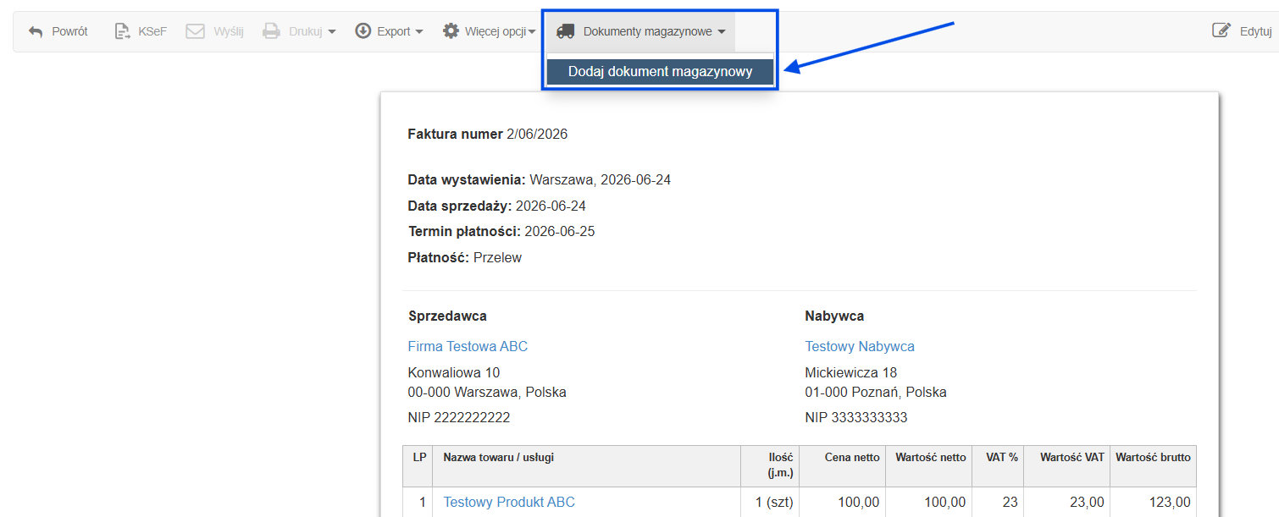Click the Export label
This screenshot has width=1279, height=517.
pyautogui.click(x=394, y=31)
